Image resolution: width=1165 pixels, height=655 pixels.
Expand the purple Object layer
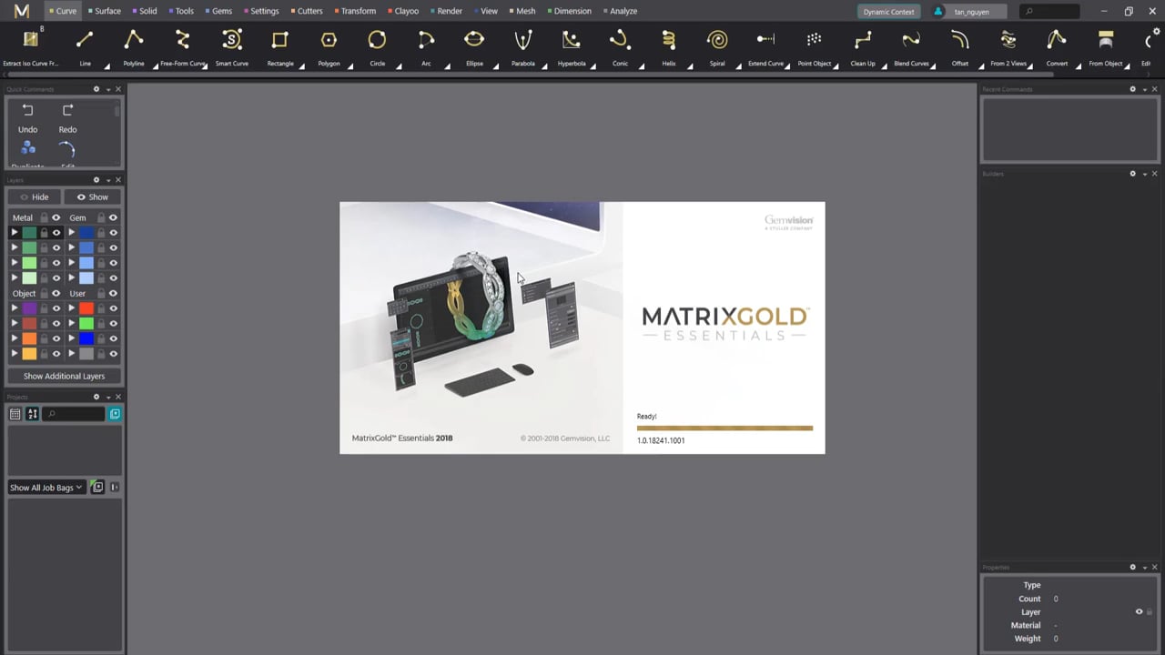pos(15,308)
